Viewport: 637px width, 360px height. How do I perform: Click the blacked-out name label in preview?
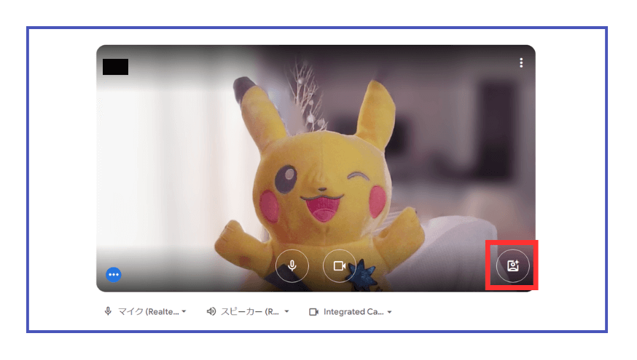pos(115,67)
